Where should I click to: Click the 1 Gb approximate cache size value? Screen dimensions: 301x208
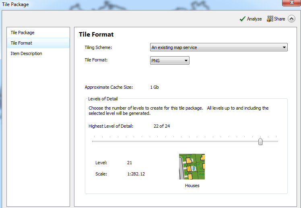point(155,87)
